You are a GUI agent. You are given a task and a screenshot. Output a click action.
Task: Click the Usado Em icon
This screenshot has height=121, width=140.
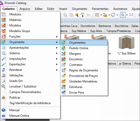4,81
